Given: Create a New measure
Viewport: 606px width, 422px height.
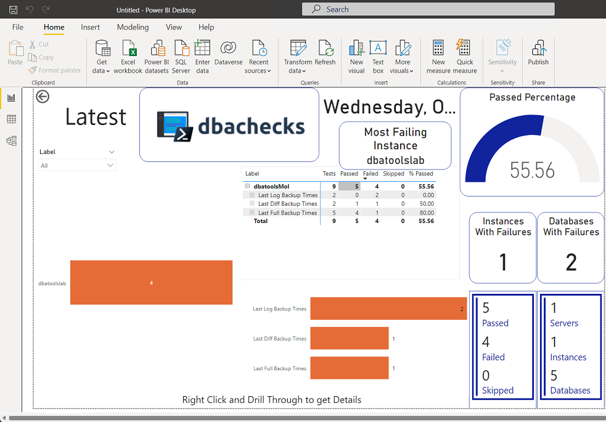Looking at the screenshot, I should (x=438, y=57).
